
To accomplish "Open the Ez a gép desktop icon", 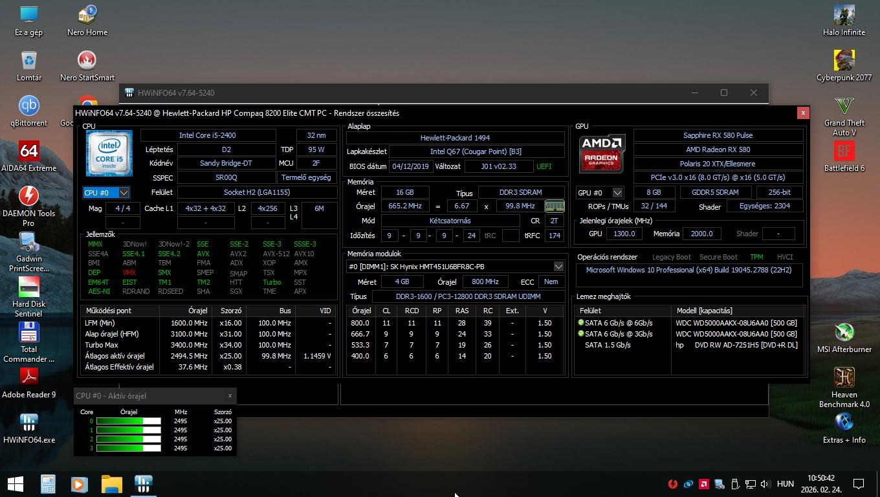I will (x=28, y=20).
